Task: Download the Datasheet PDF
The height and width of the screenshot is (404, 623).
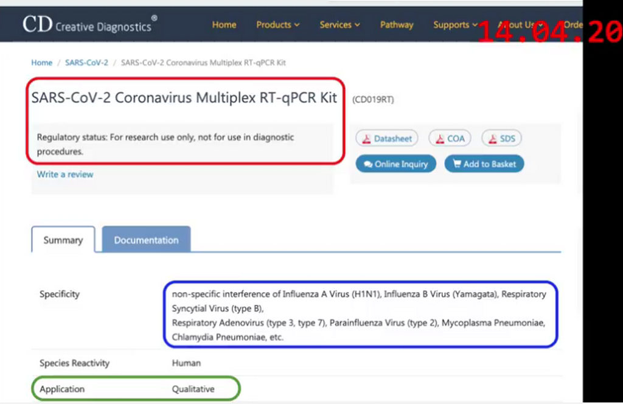Action: click(386, 138)
